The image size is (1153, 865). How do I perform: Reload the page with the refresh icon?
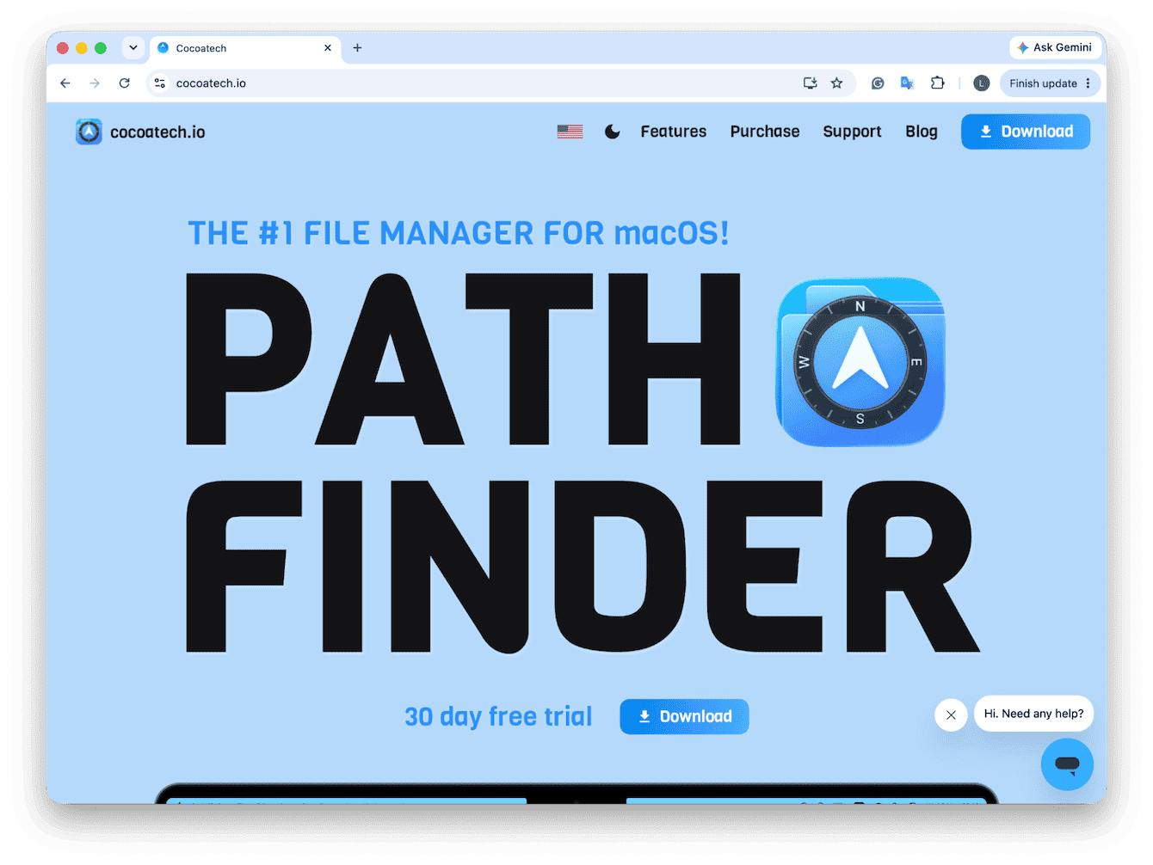point(125,83)
